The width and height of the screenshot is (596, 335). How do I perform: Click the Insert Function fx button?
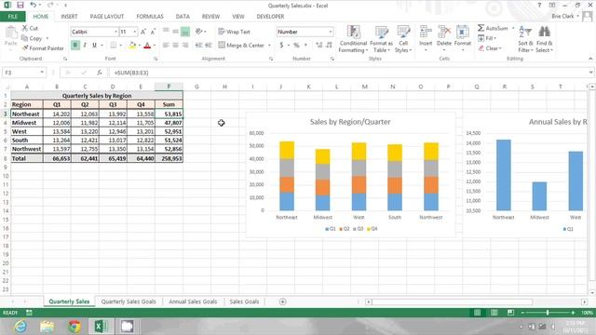(100, 73)
